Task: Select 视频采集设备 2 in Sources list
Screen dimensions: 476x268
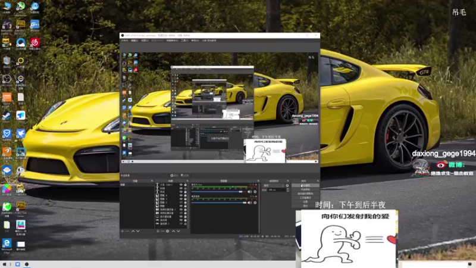Action: coord(168,210)
